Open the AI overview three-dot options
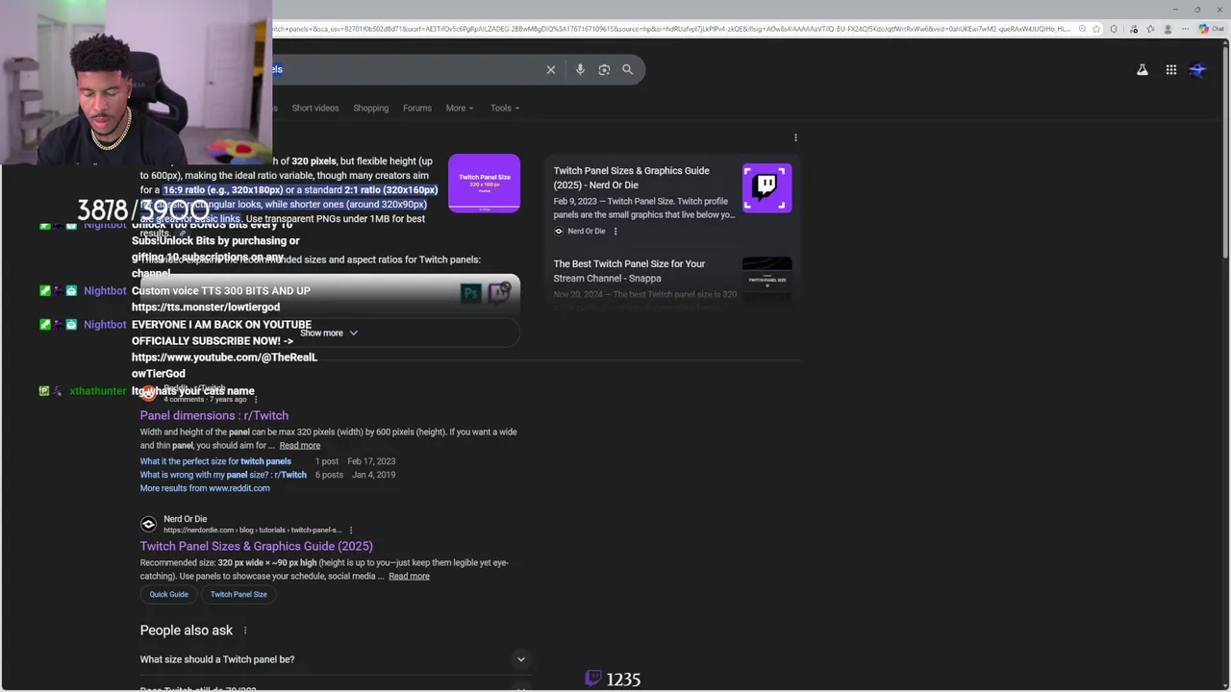Screen dimensions: 1231x692 795,137
